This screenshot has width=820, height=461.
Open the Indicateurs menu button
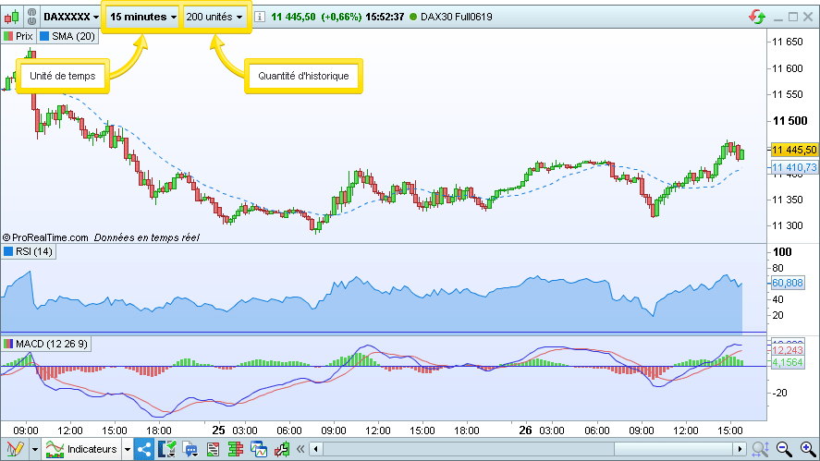point(83,450)
